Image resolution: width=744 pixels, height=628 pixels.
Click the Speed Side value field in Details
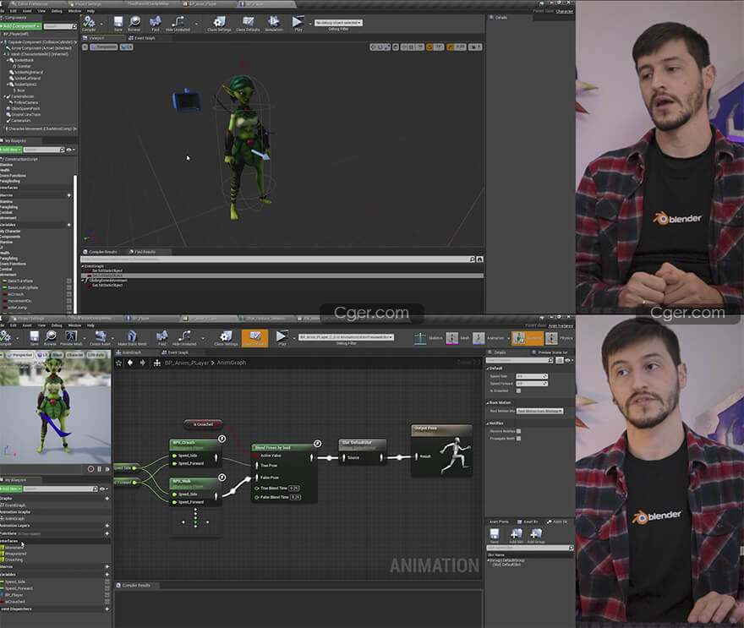pos(532,376)
